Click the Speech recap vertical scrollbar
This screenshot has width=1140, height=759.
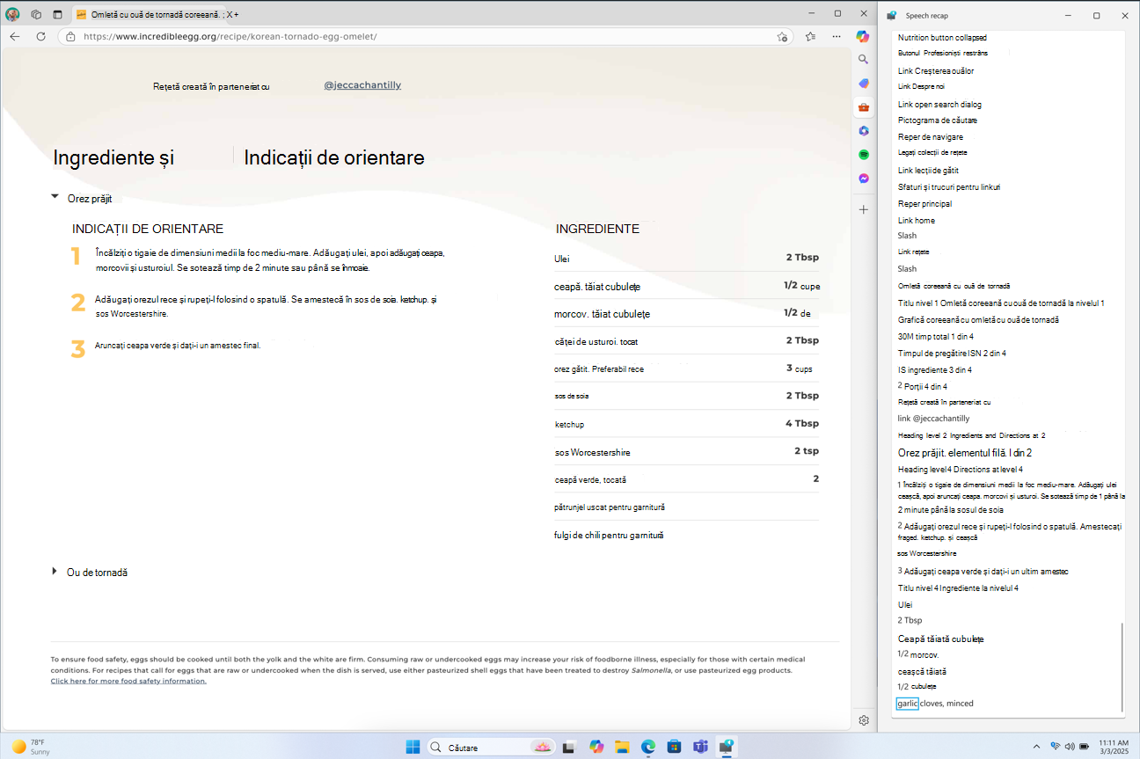tap(1121, 668)
